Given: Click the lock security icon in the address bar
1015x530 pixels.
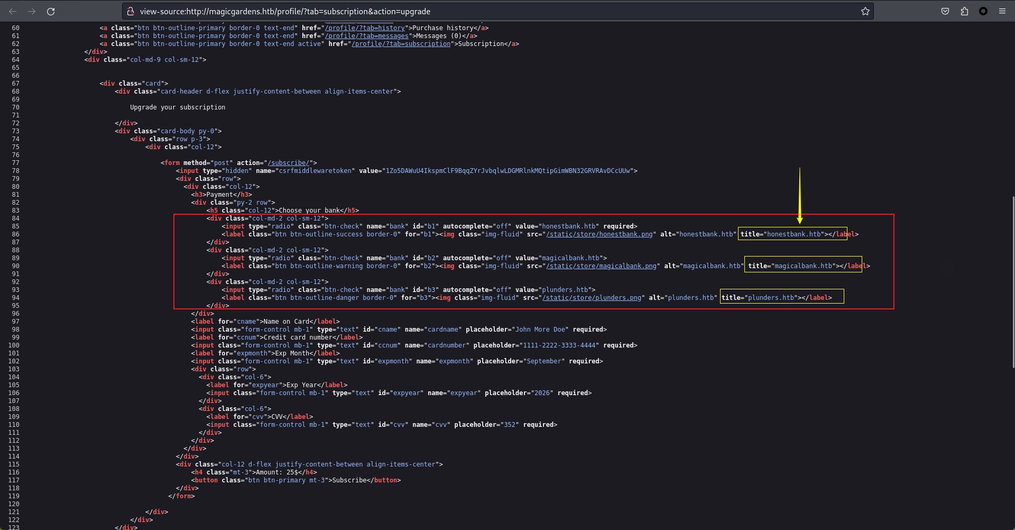Looking at the screenshot, I should click(131, 11).
